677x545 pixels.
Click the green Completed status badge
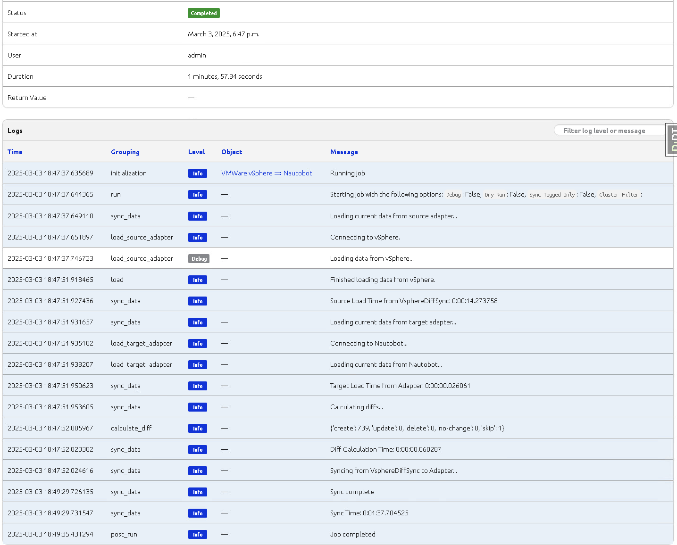tap(204, 13)
